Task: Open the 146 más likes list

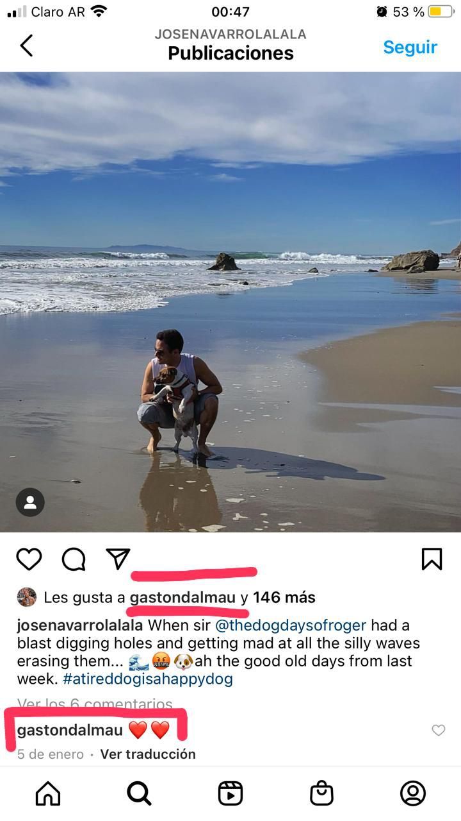Action: [284, 597]
